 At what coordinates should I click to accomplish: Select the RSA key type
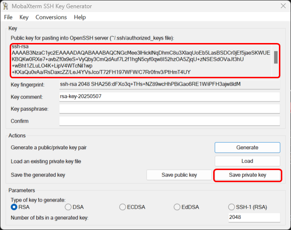(15, 207)
